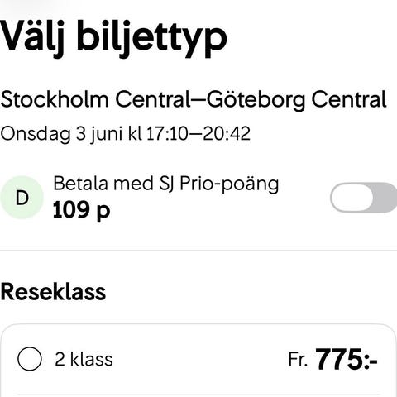Click the Reseklass section heading
The width and height of the screenshot is (397, 397).
[x=53, y=292]
